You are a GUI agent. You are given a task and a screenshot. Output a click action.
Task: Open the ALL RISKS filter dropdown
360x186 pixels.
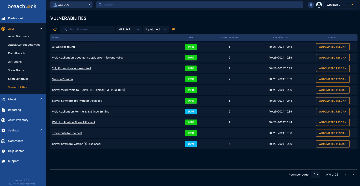[129, 29]
